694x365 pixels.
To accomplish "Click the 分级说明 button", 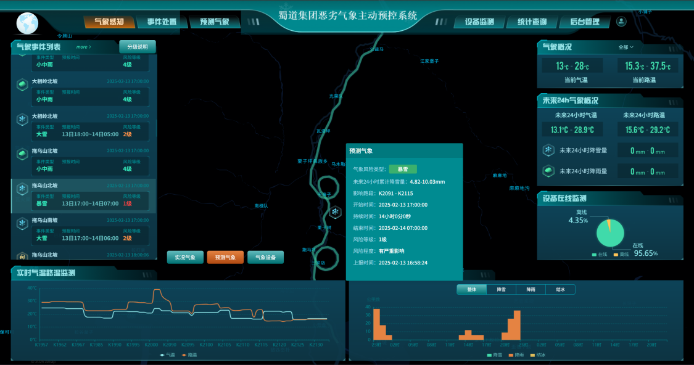I will coord(138,47).
